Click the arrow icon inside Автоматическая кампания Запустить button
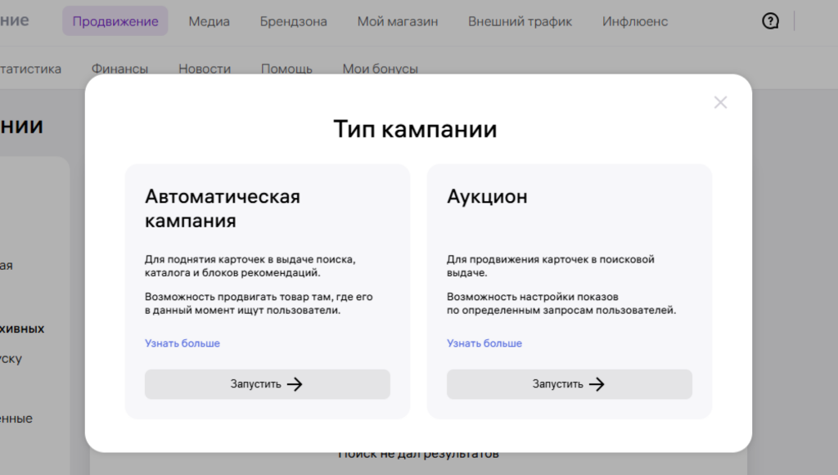838x475 pixels. pos(297,384)
